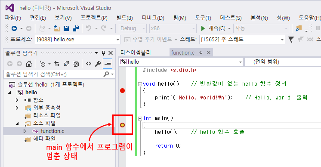Click the Save All icon
321x167 pixels.
[76, 28]
